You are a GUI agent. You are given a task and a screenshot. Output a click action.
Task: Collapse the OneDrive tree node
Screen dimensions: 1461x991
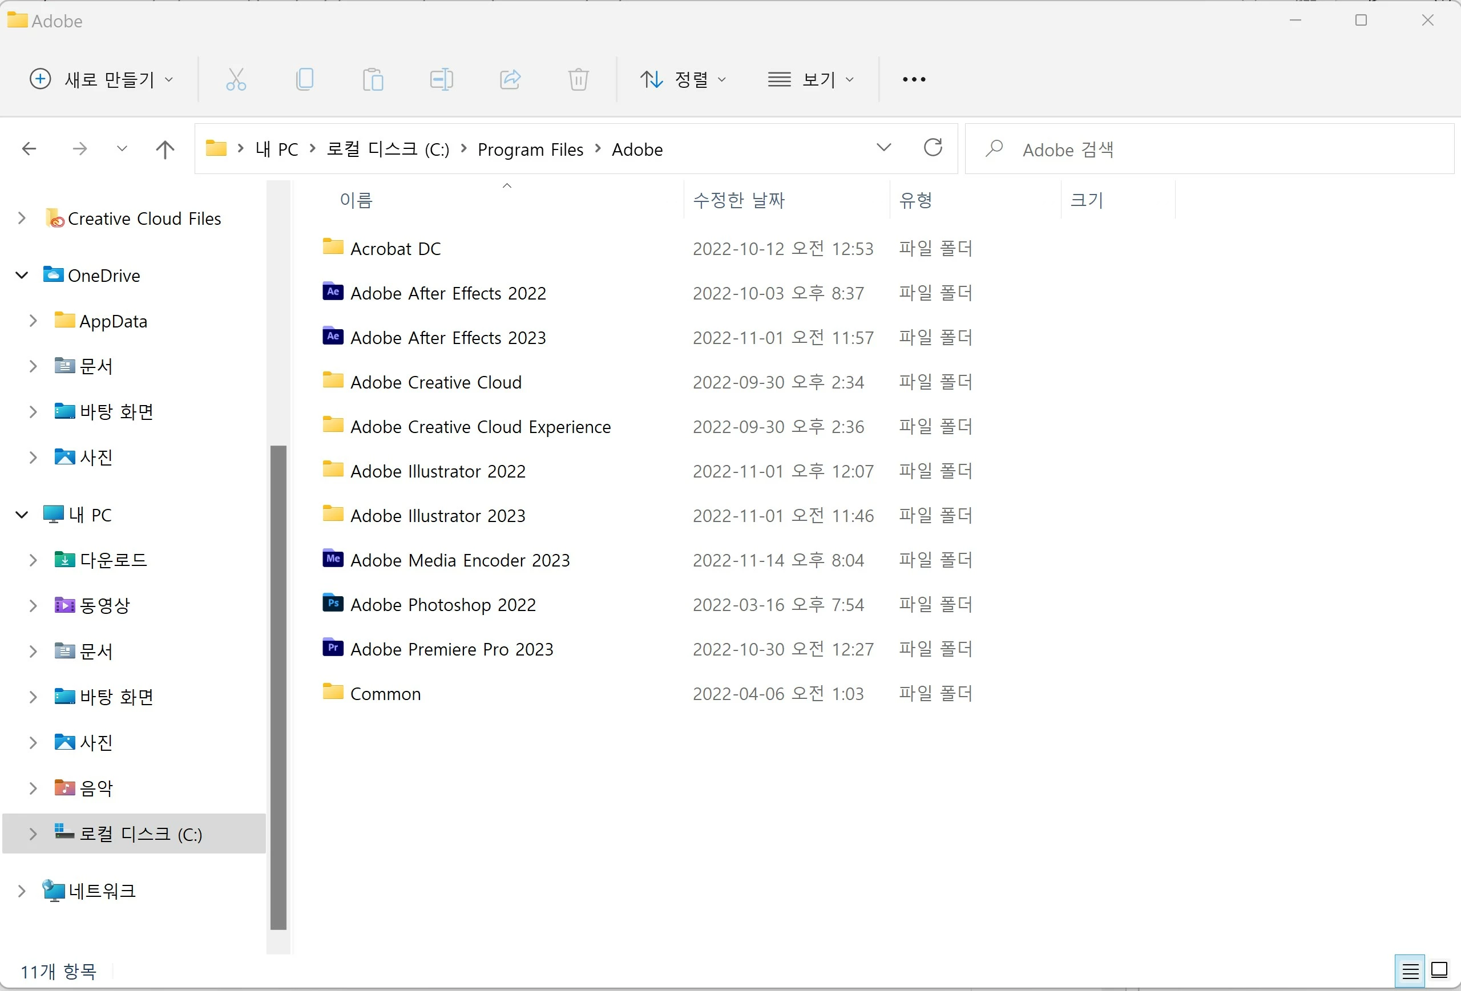coord(22,275)
